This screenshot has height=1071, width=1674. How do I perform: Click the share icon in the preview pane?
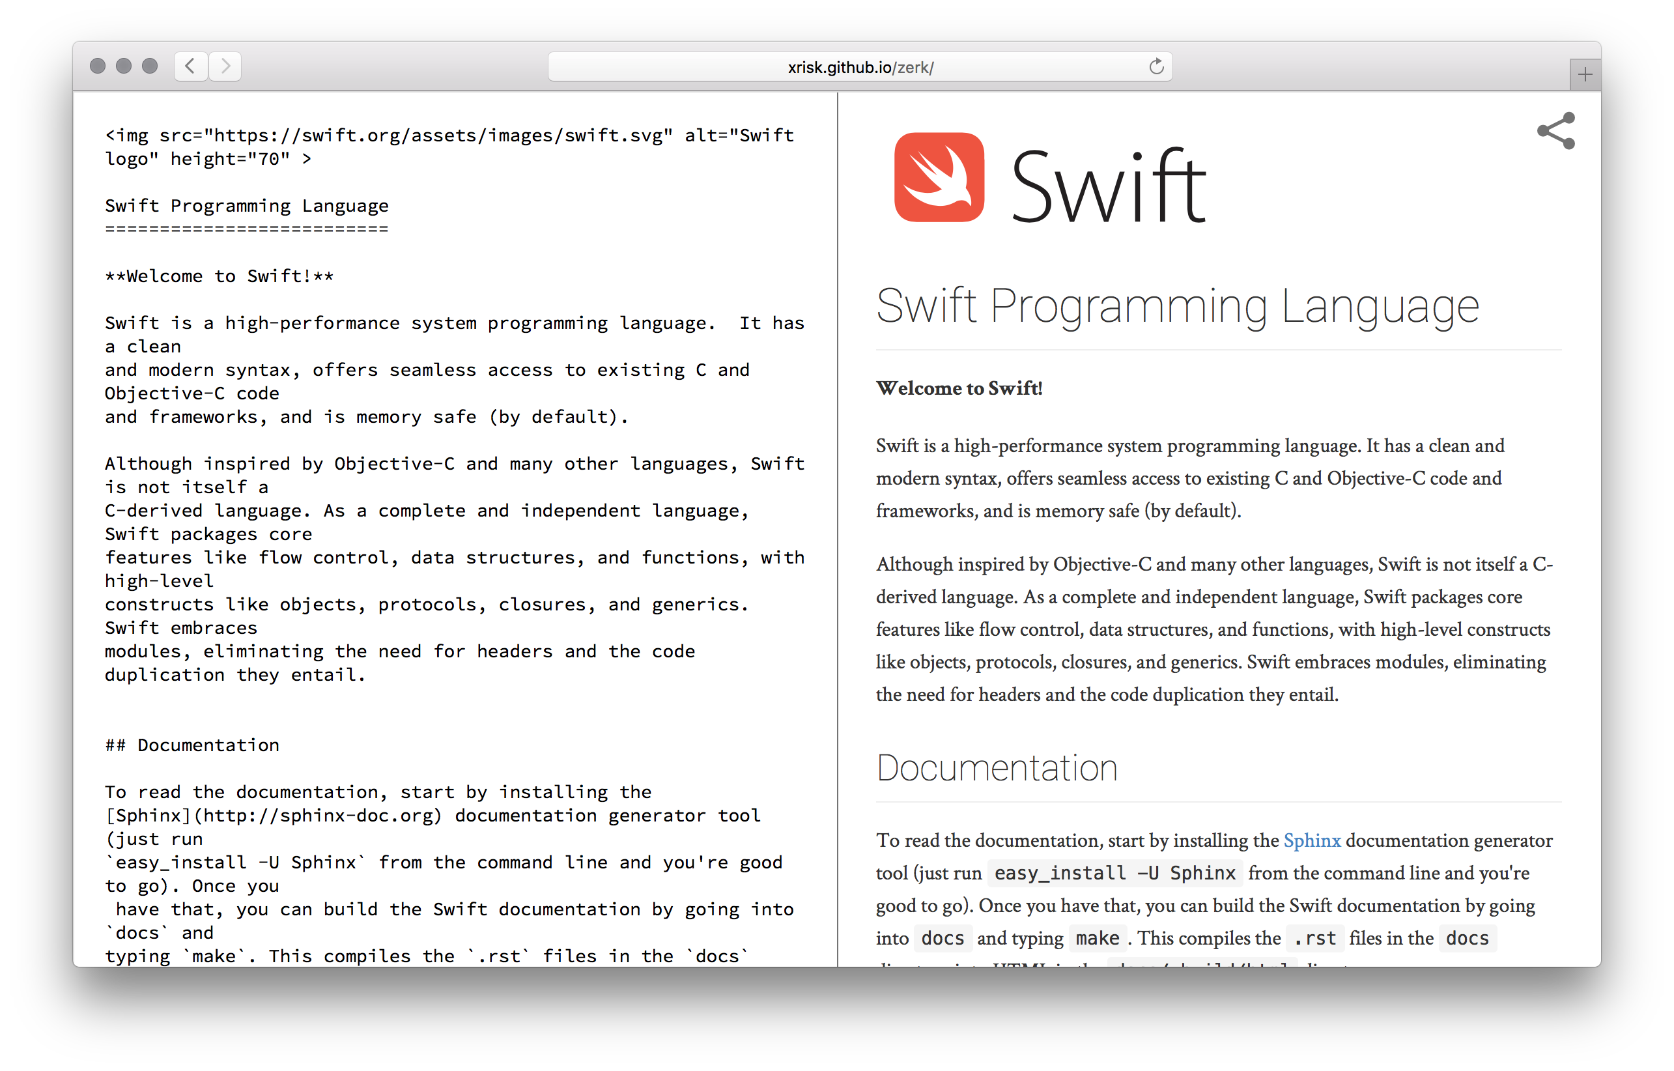[1556, 131]
